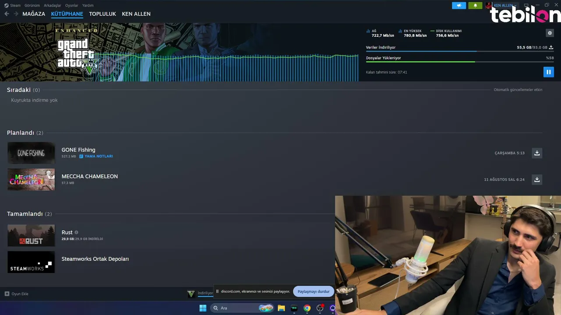
Task: Open OBS Studio from the taskbar
Action: click(320, 308)
